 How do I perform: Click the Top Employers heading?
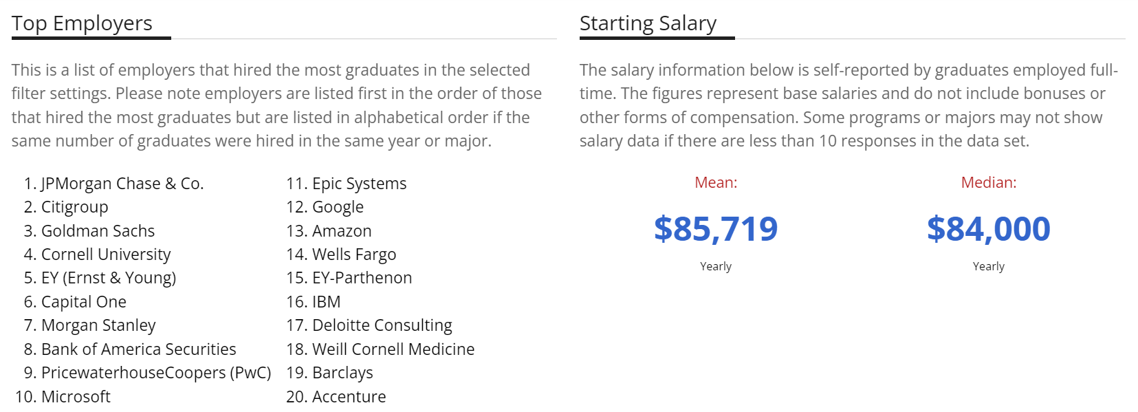[82, 23]
